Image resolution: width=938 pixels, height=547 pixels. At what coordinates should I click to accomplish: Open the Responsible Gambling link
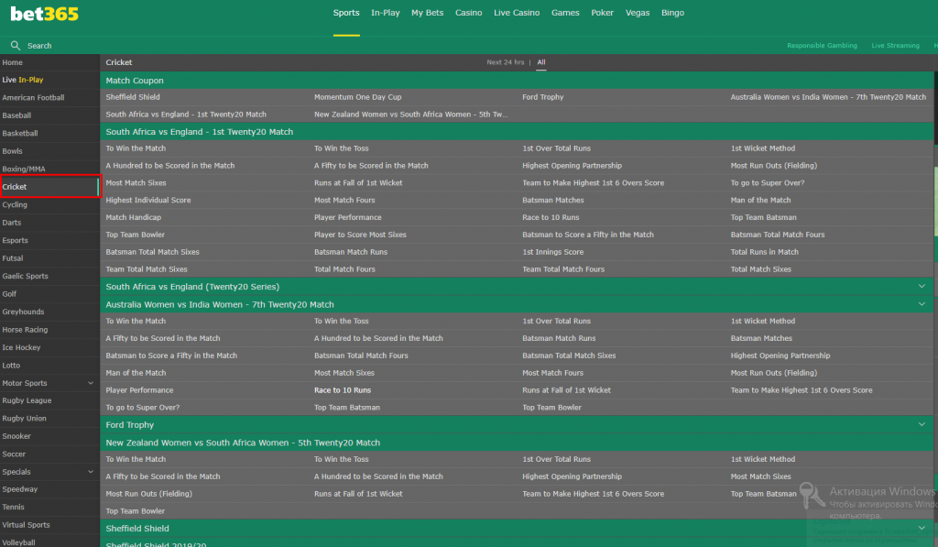coord(822,46)
